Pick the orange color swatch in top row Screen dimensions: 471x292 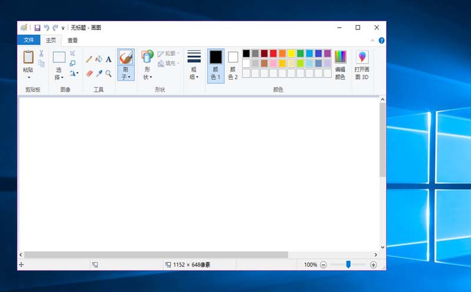pos(282,54)
